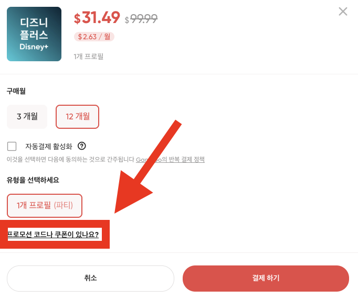Image resolution: width=358 pixels, height=300 pixels.
Task: Click the Disney+ product thumbnail
Action: pos(34,34)
